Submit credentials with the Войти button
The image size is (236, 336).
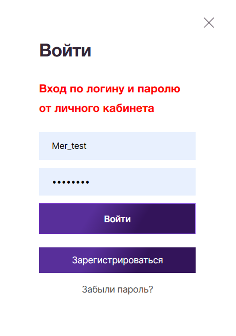point(117,219)
